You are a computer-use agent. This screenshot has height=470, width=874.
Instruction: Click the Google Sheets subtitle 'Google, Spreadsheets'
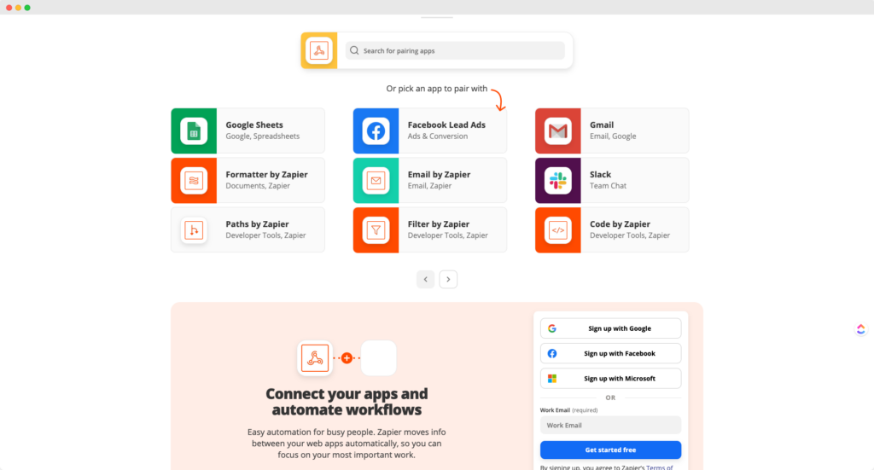coord(263,136)
